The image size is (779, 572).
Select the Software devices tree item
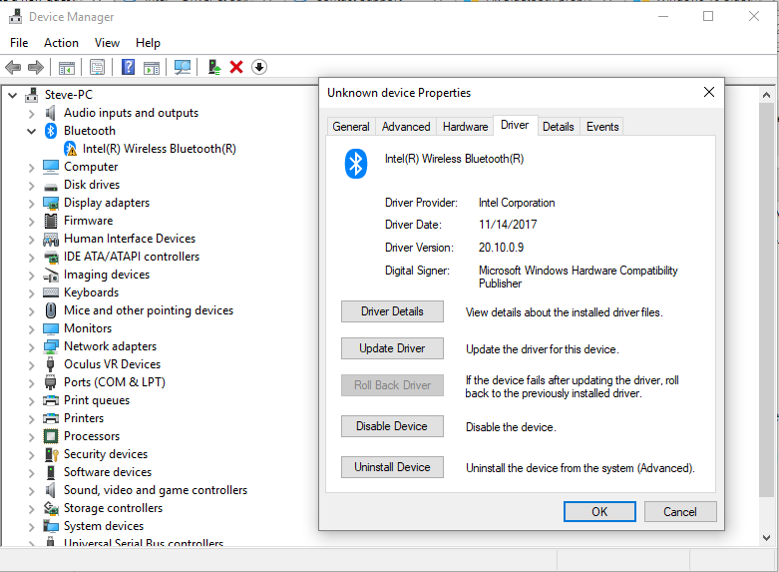pos(108,472)
